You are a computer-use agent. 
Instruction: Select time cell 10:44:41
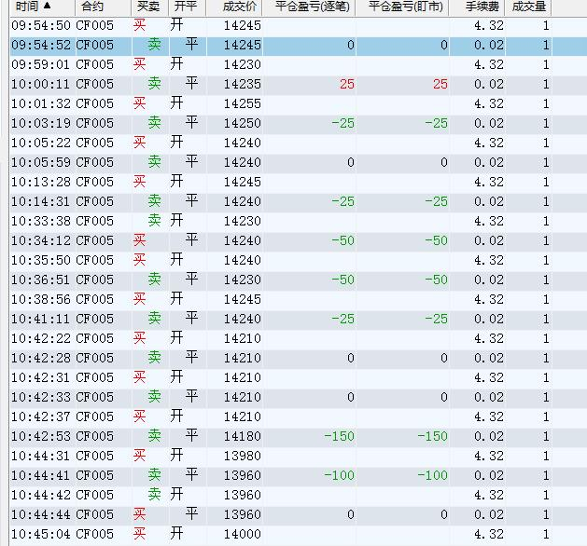(x=41, y=475)
